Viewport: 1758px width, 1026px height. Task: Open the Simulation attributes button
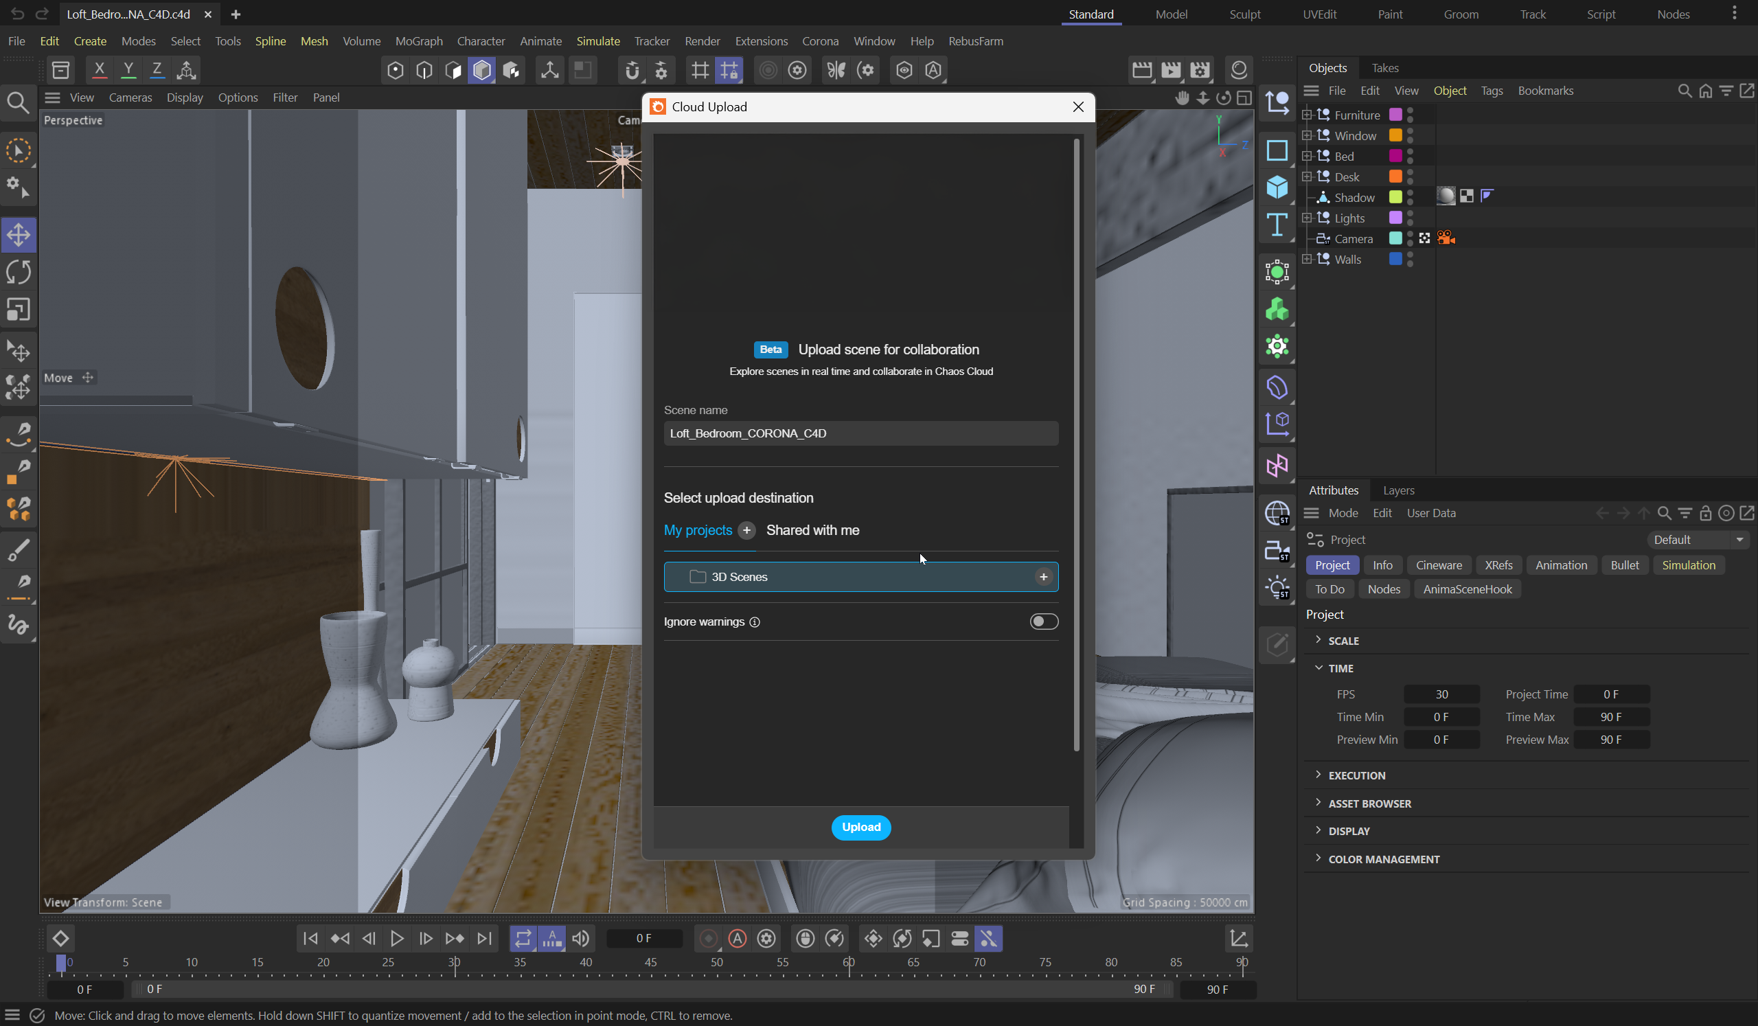[x=1688, y=565]
